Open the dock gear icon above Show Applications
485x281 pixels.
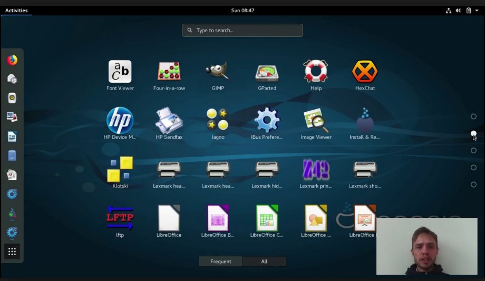coord(12,232)
